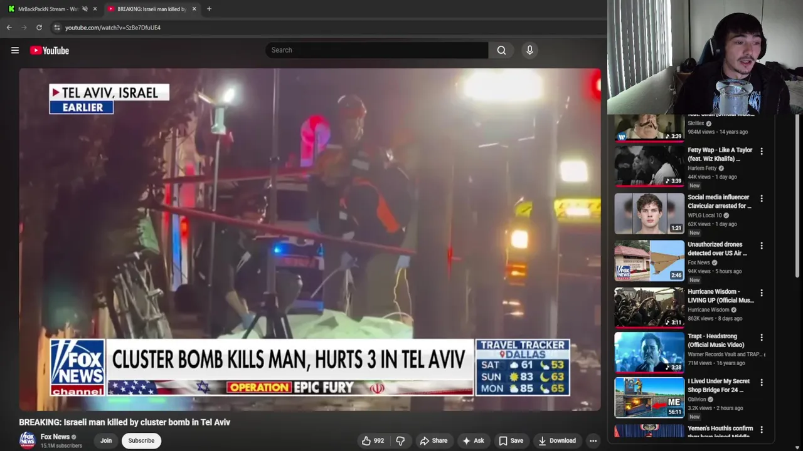803x451 pixels.
Task: Click Oblivion channel name
Action: [697, 399]
